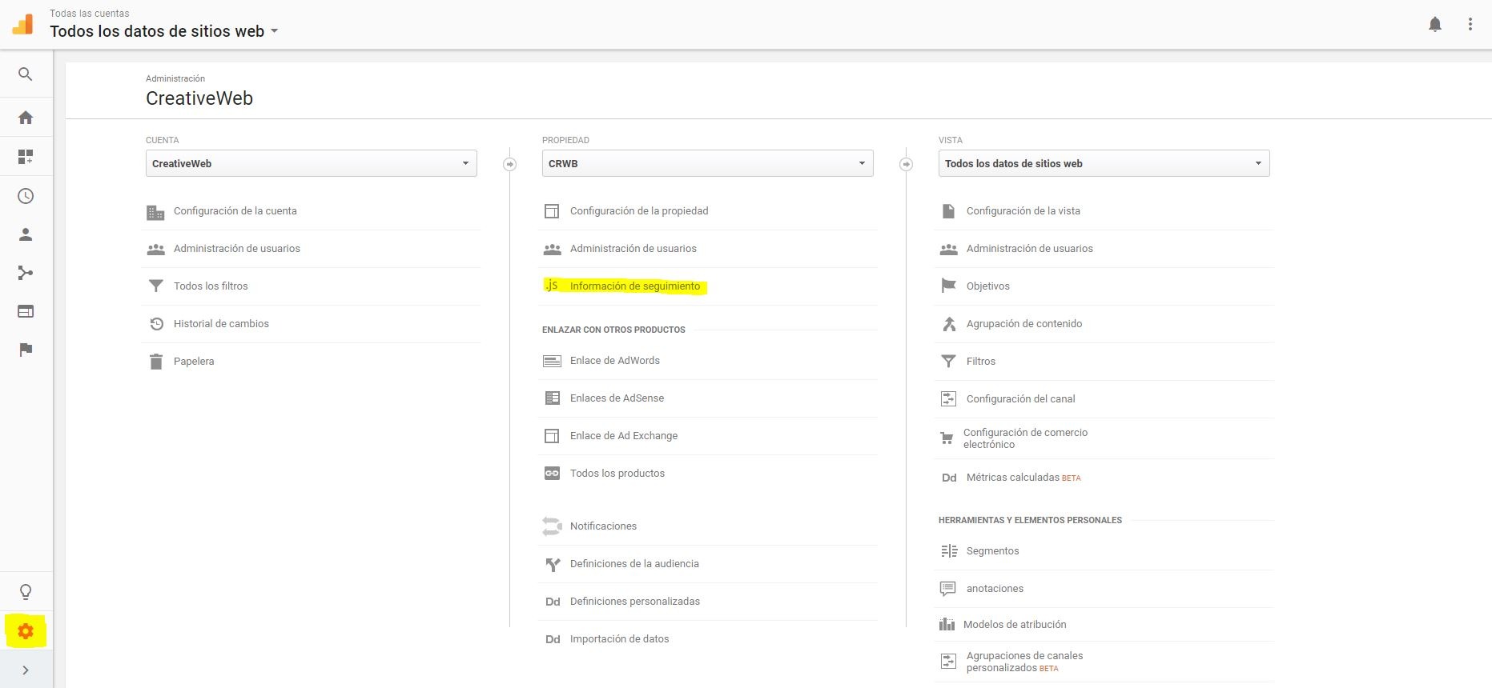Open Objetivos in the view column
The image size is (1492, 688).
tap(988, 286)
